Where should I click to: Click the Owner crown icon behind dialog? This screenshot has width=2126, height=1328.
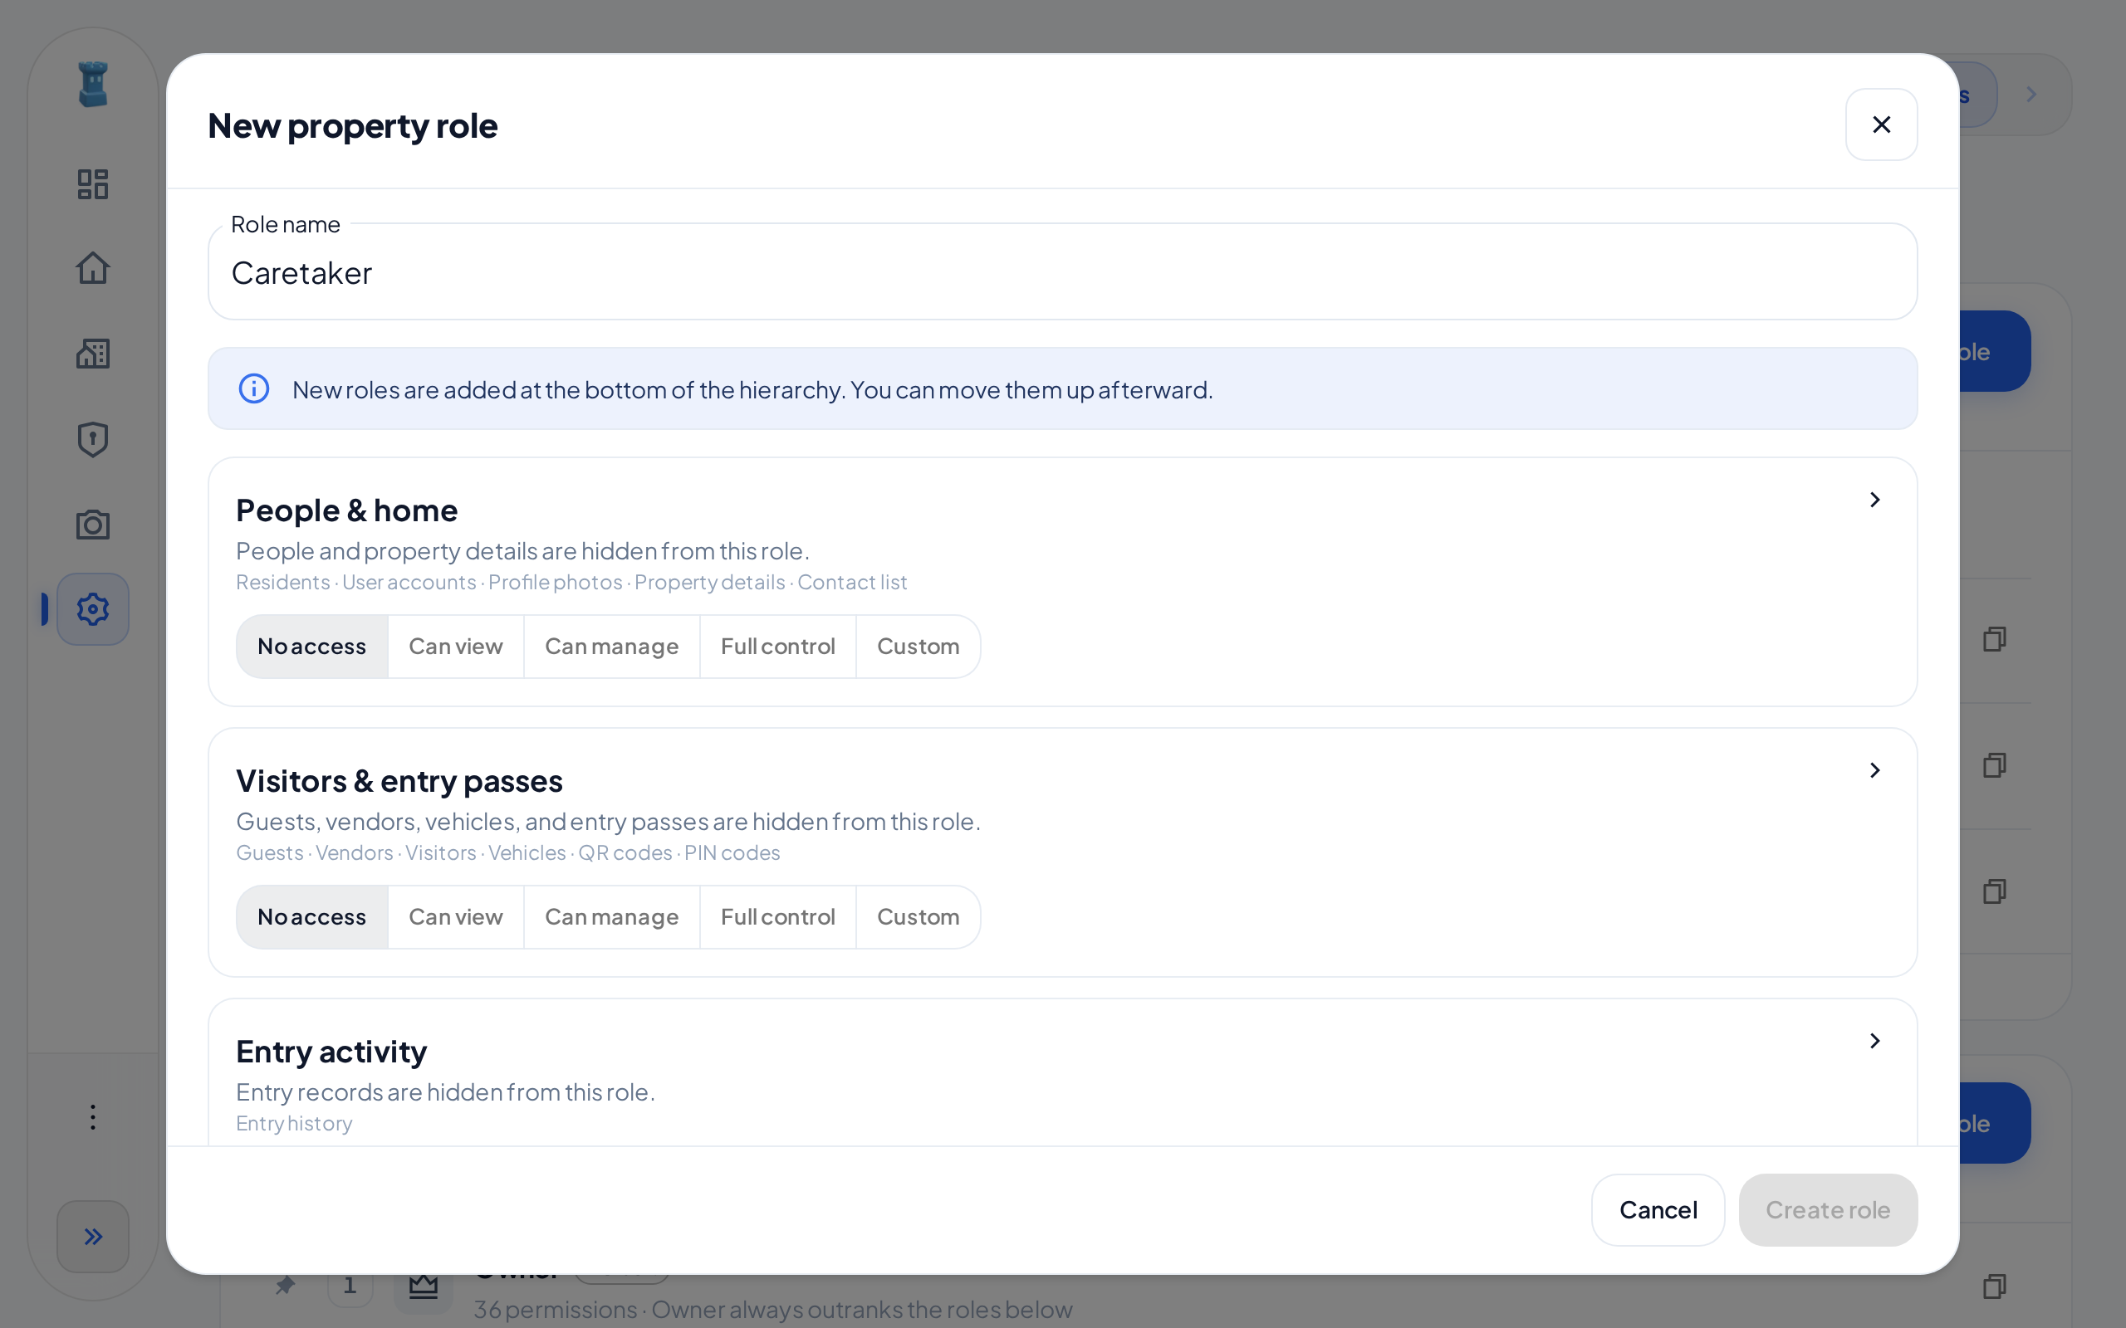tap(424, 1286)
